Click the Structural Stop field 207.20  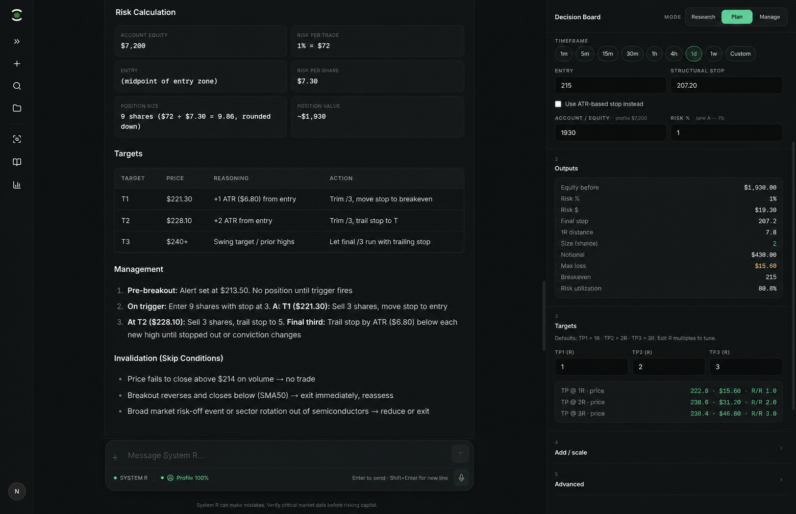(x=726, y=85)
